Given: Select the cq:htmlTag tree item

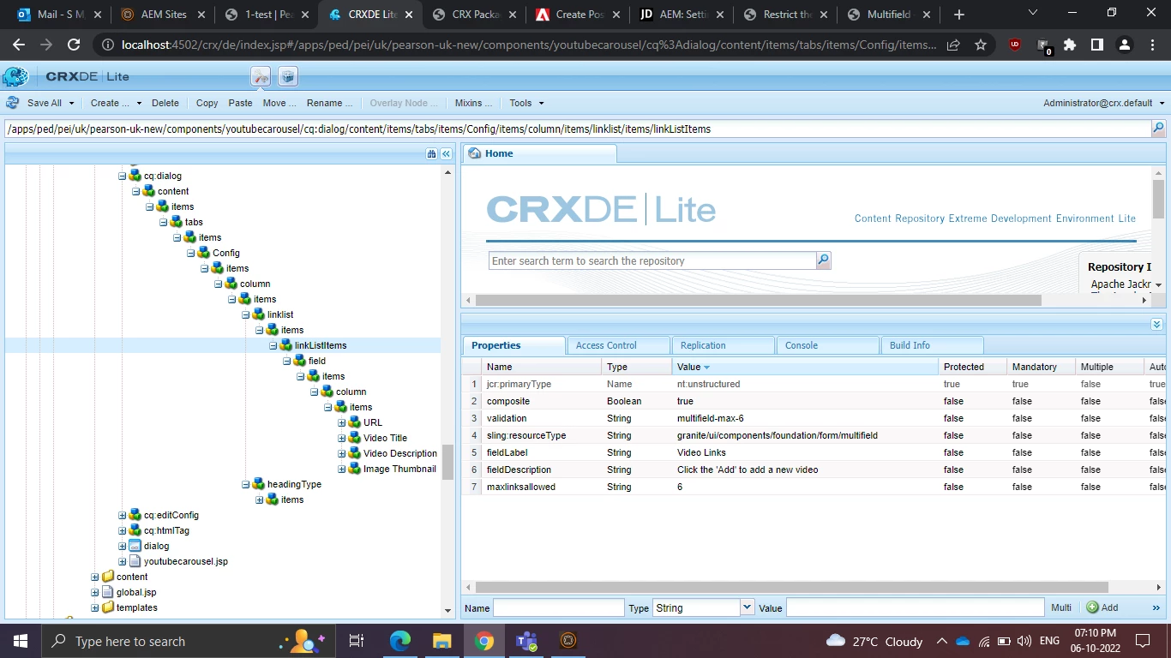Looking at the screenshot, I should point(166,530).
